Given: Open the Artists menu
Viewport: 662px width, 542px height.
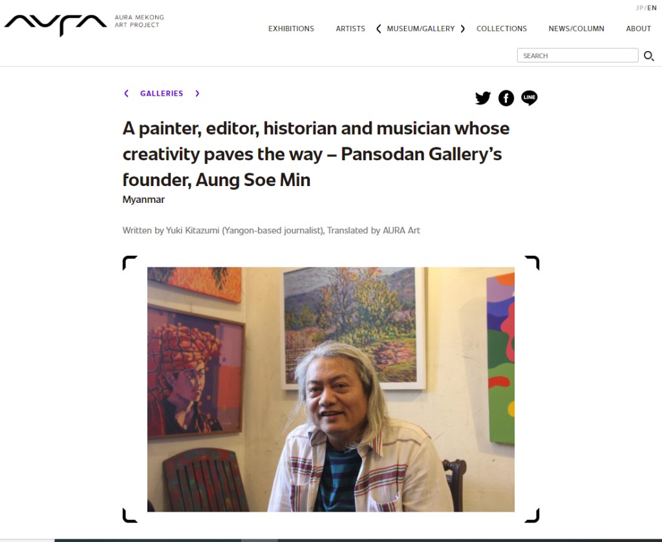Looking at the screenshot, I should (x=350, y=28).
